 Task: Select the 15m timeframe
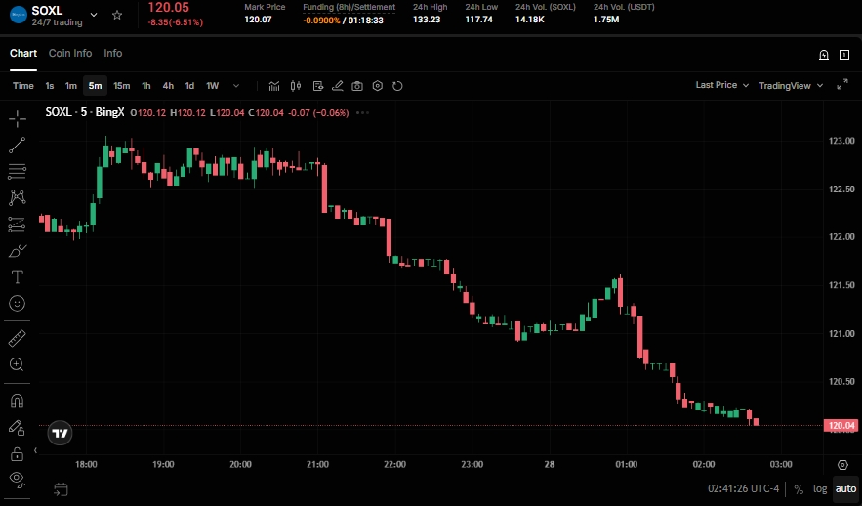(121, 86)
